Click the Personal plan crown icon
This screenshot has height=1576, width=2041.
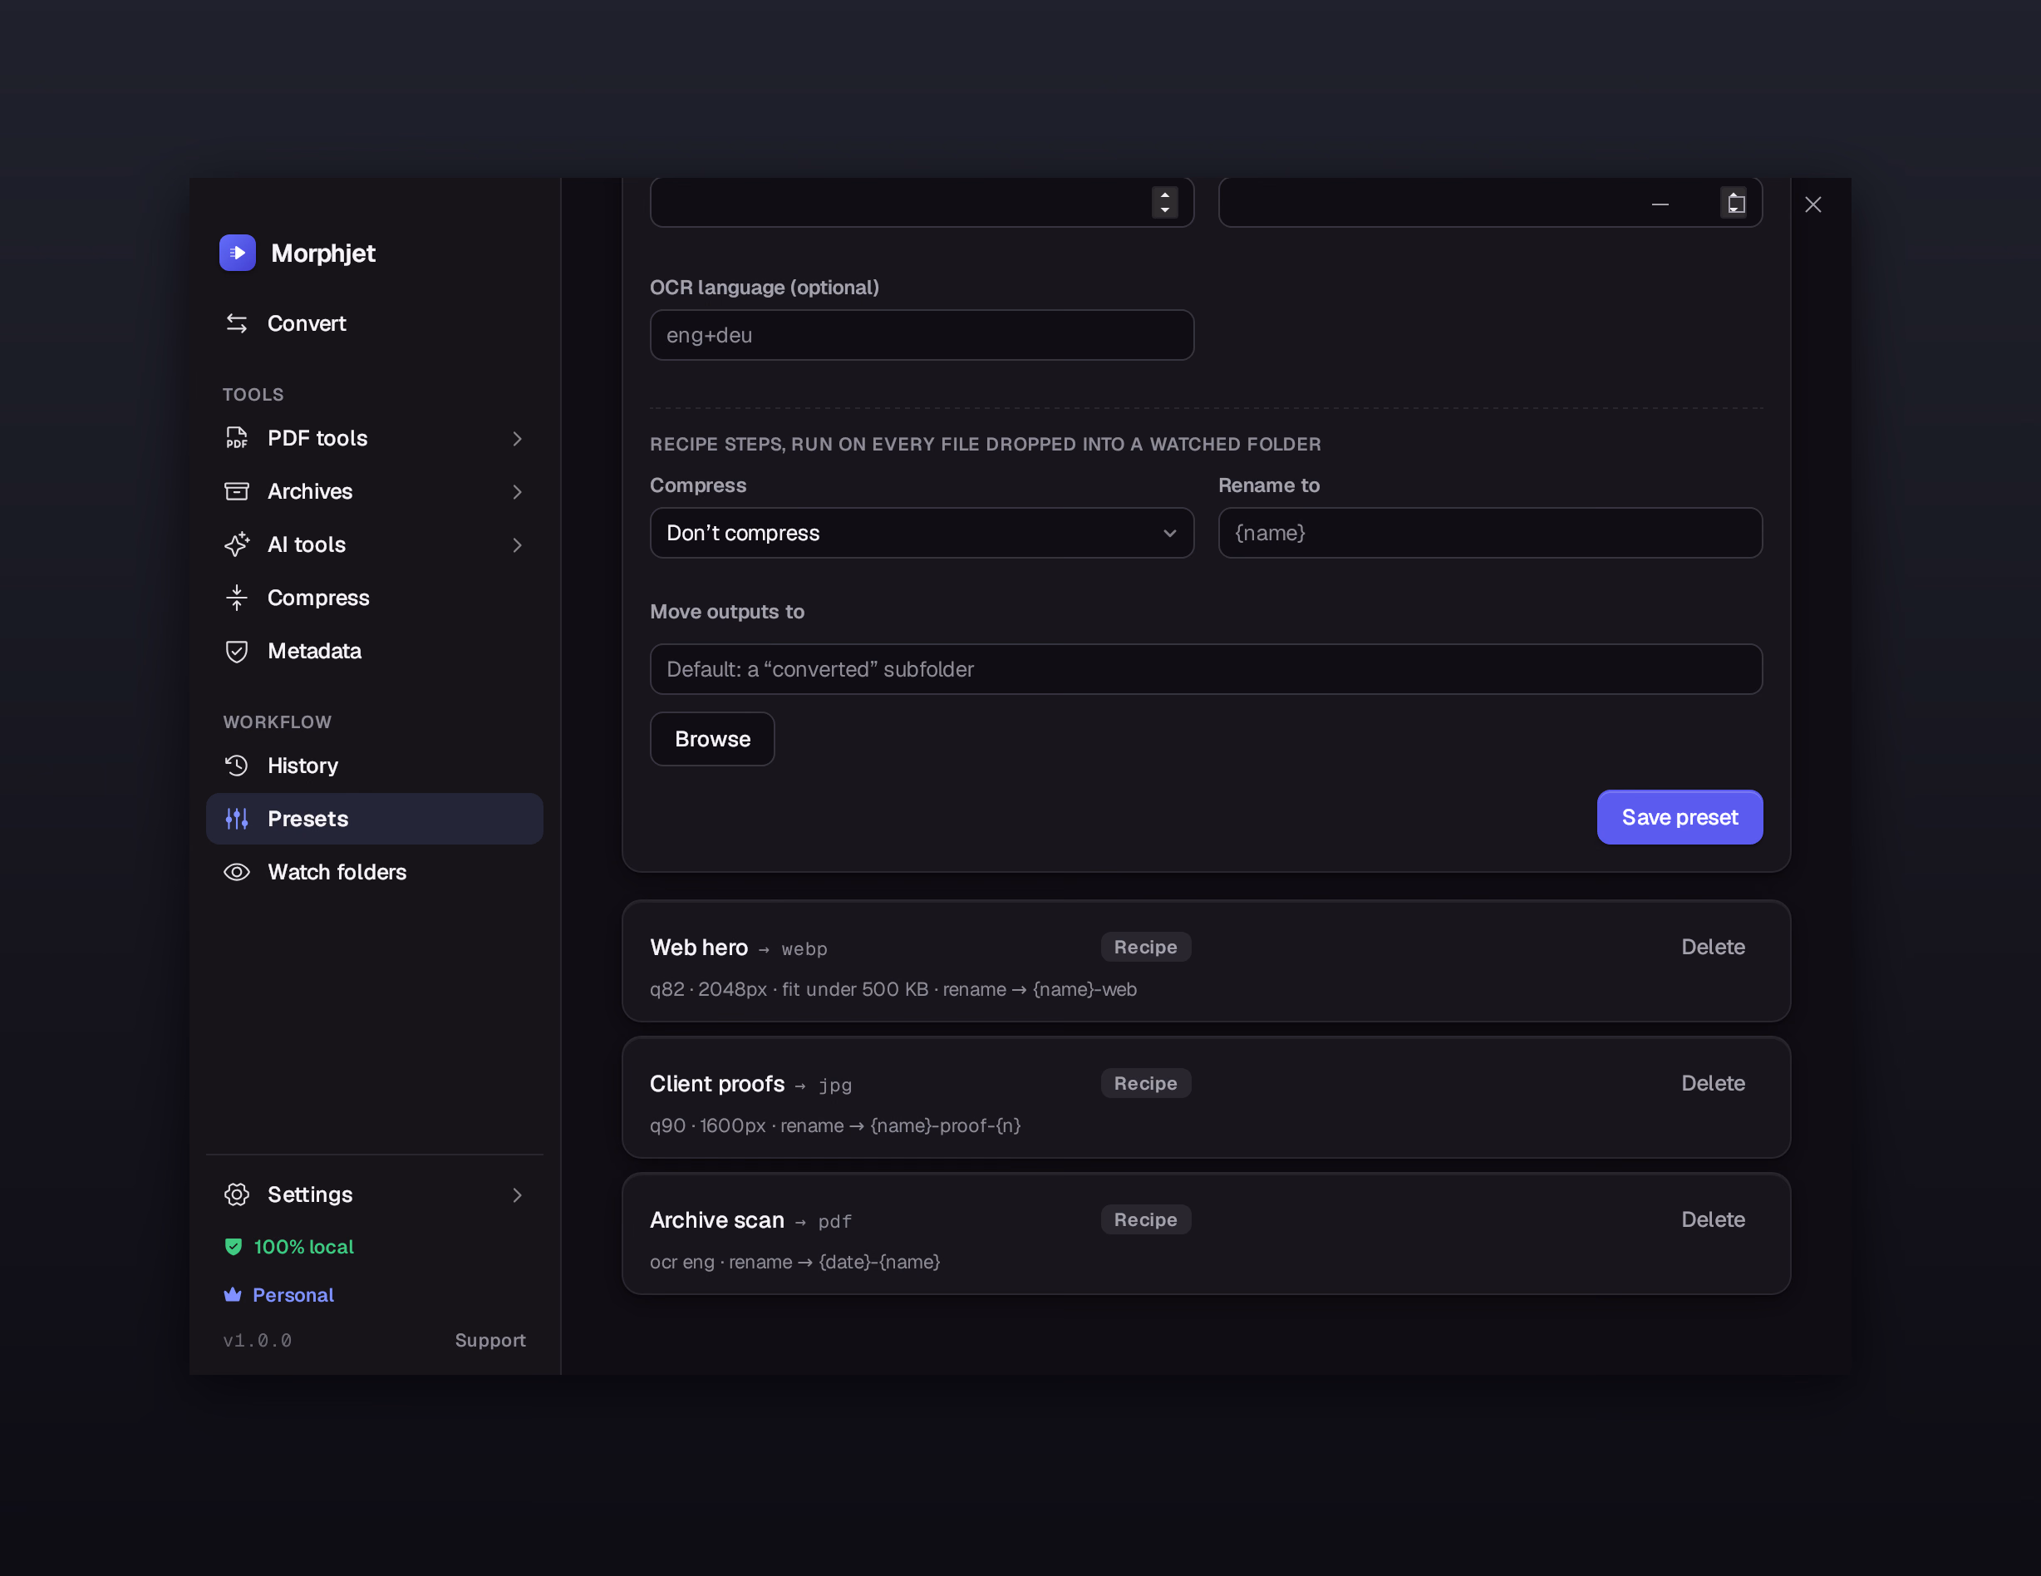coord(233,1295)
